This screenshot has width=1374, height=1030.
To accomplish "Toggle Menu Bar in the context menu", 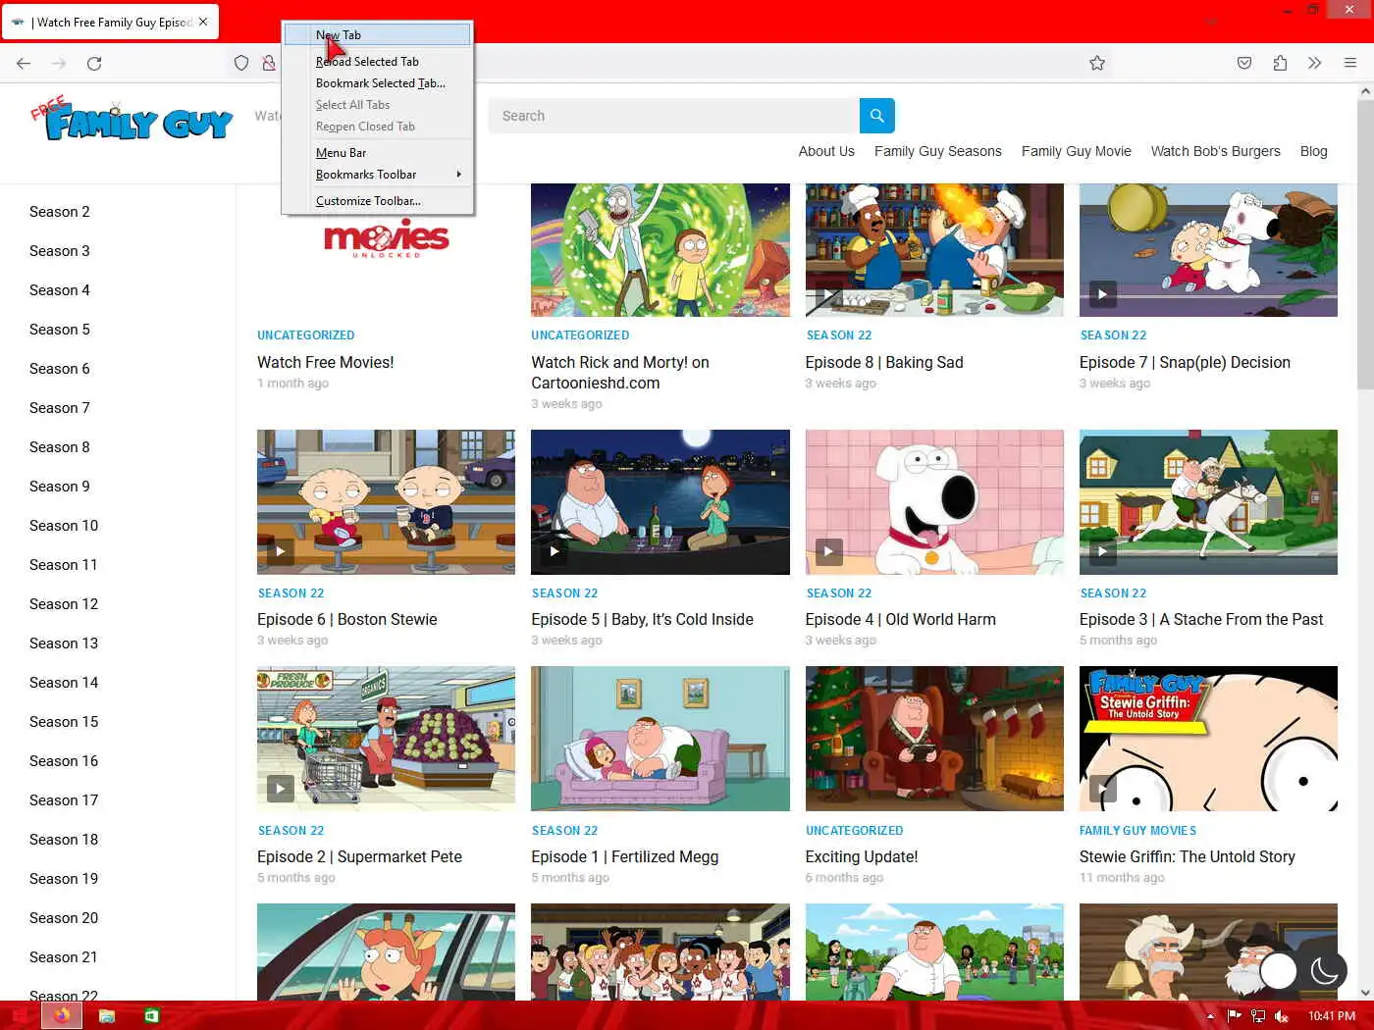I will (x=378, y=152).
